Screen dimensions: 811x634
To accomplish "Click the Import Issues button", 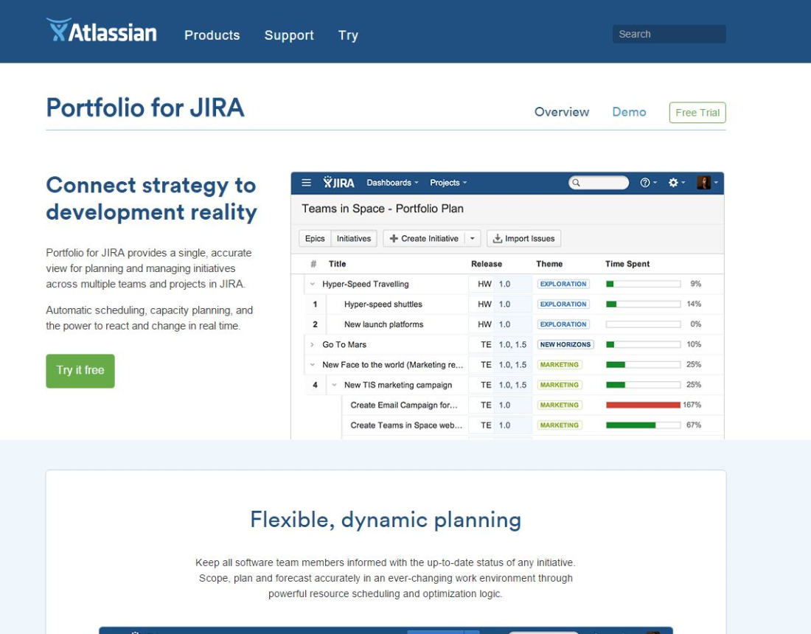I will pos(523,238).
